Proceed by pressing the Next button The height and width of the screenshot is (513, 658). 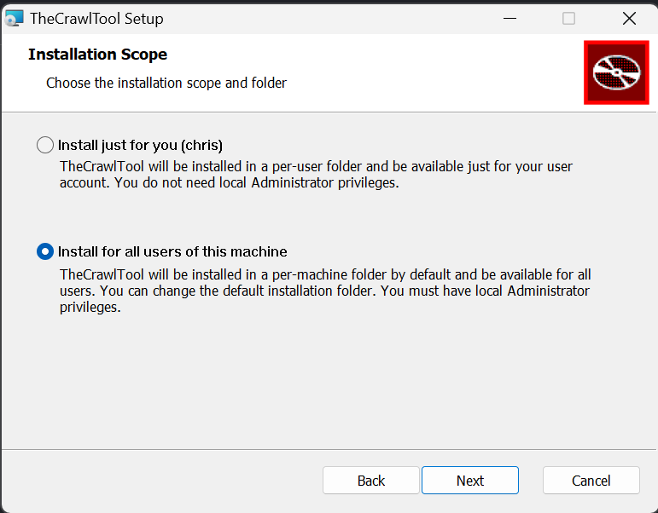pyautogui.click(x=470, y=481)
